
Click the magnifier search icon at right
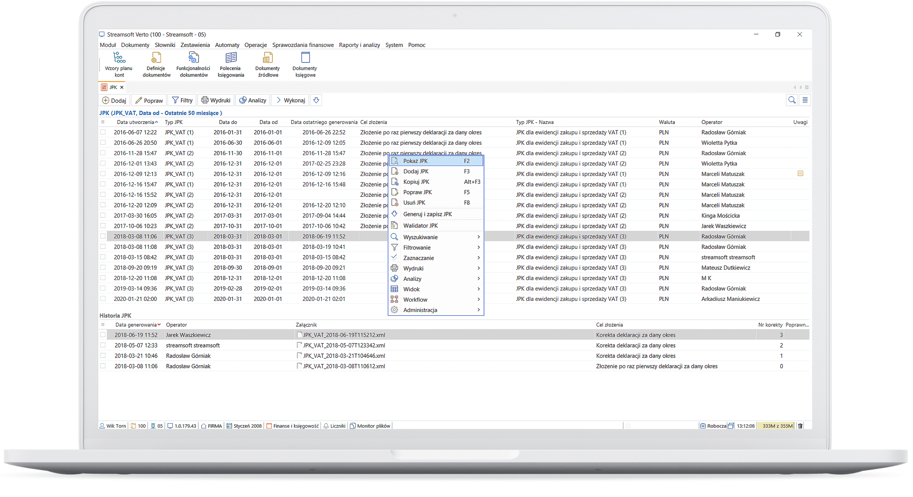tap(792, 100)
